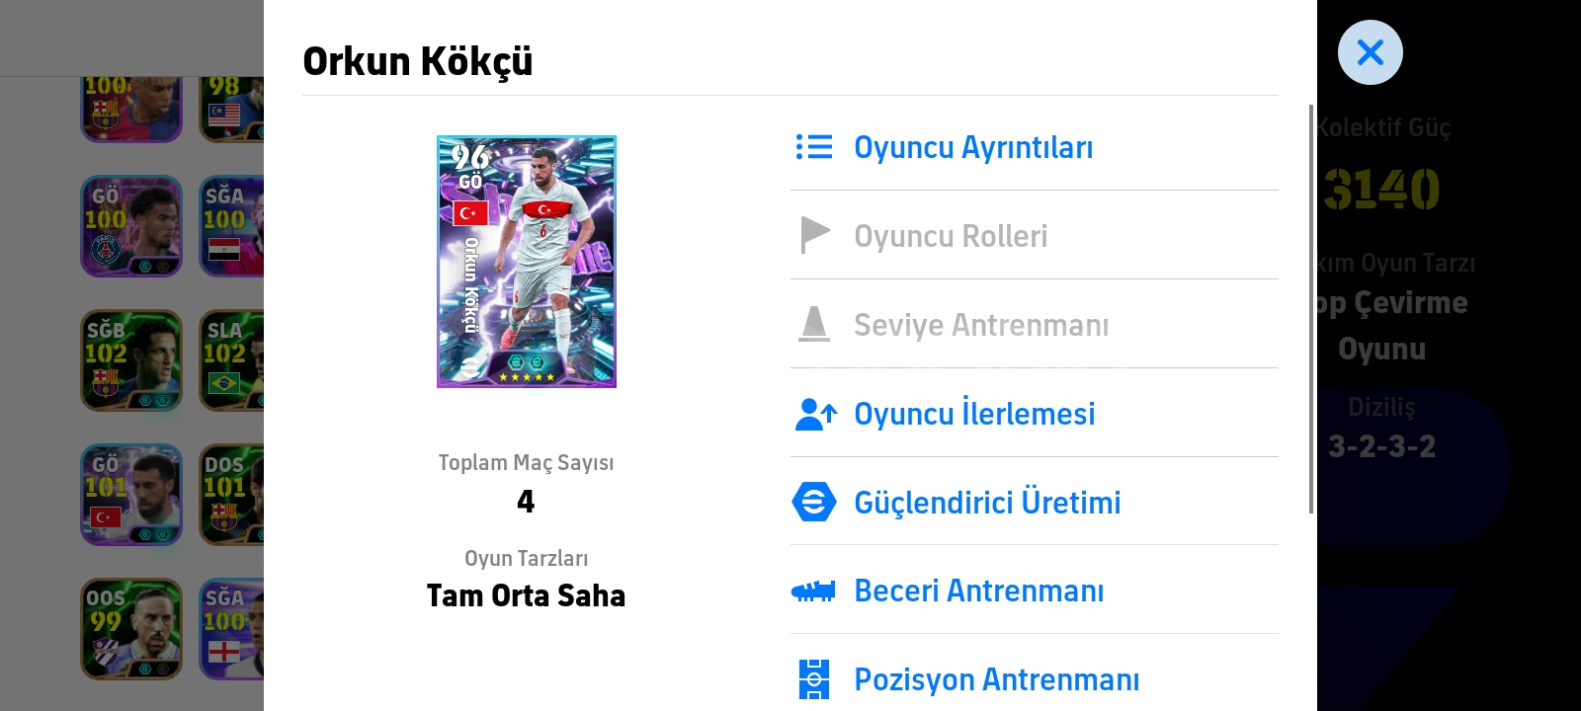The height and width of the screenshot is (711, 1581).
Task: Click the list icon beside Oyuncu Ayrıntıları
Action: [814, 147]
